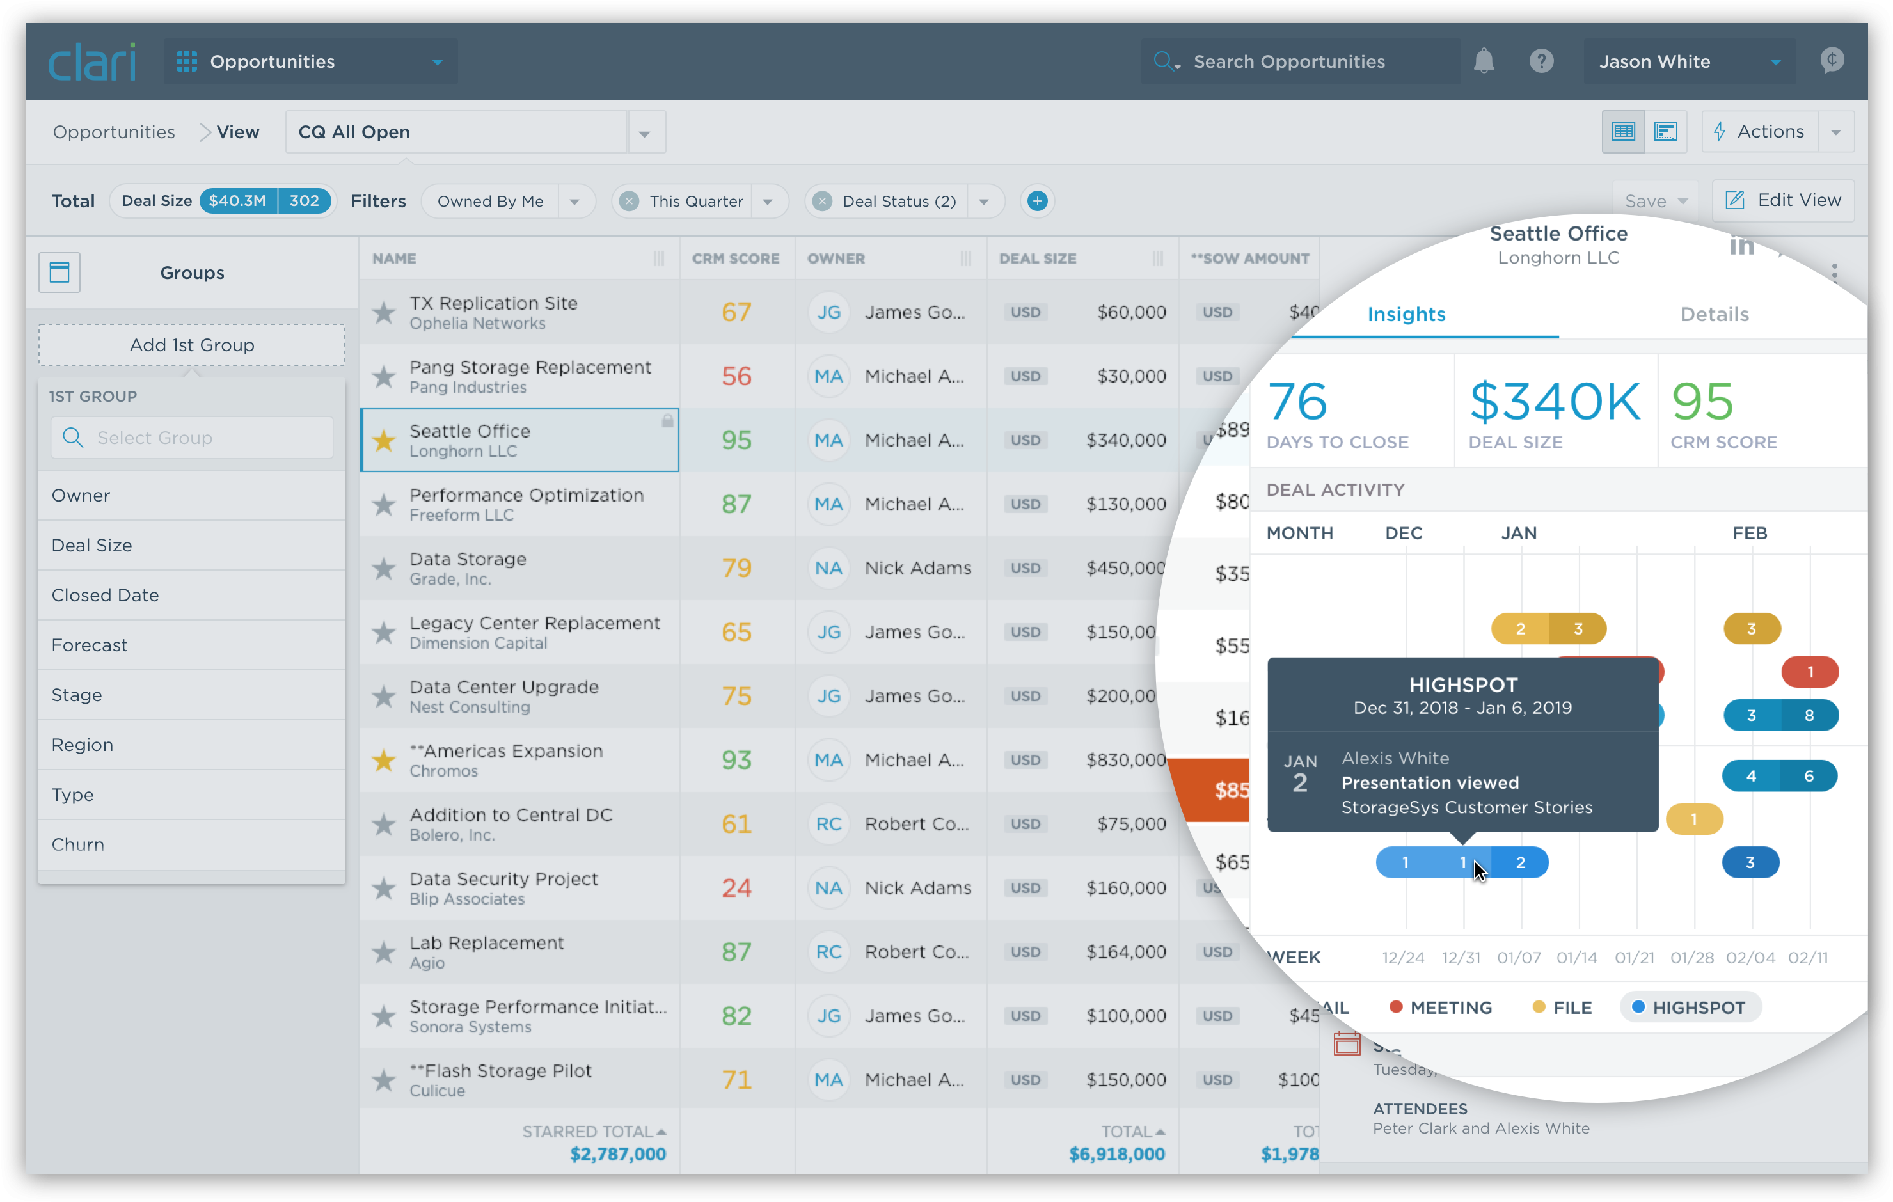Star the Lab Replacement opportunity
Viewport: 1893px width, 1202px height.
(384, 951)
